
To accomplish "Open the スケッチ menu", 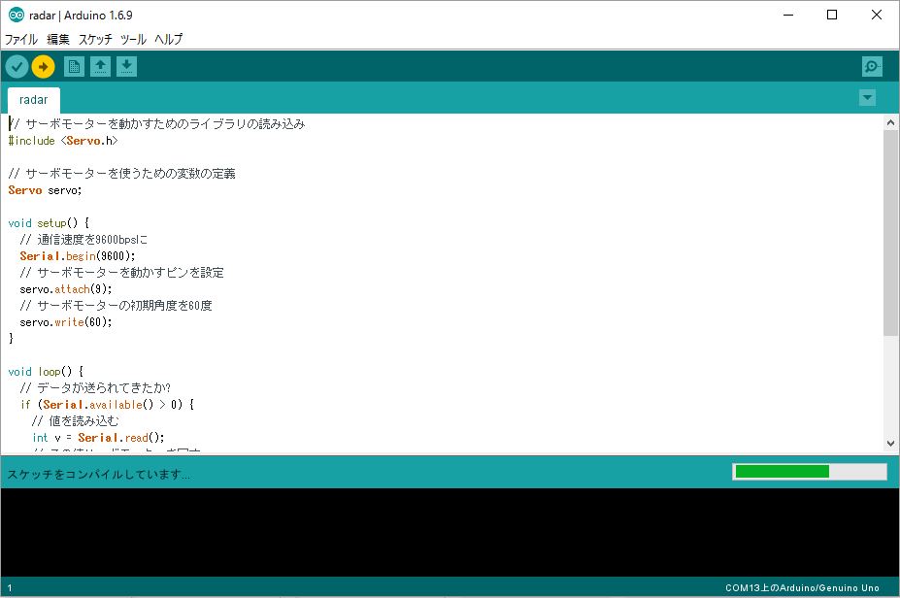I will [x=95, y=39].
